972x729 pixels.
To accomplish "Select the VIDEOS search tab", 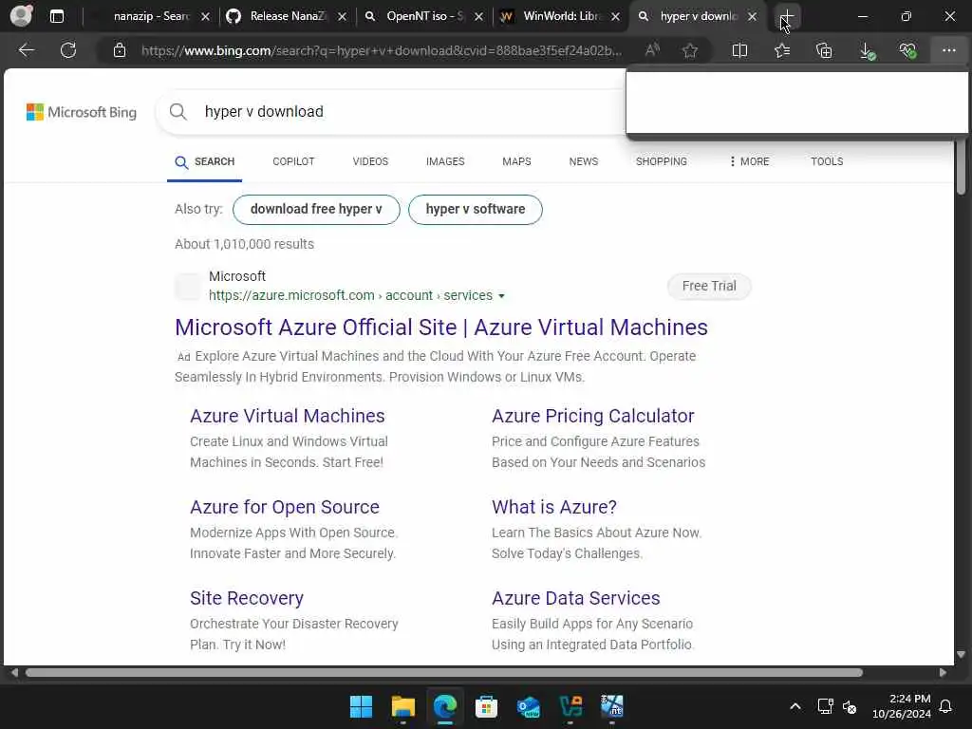I will point(370,161).
